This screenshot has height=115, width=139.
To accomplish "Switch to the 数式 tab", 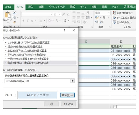I will (x=73, y=7).
